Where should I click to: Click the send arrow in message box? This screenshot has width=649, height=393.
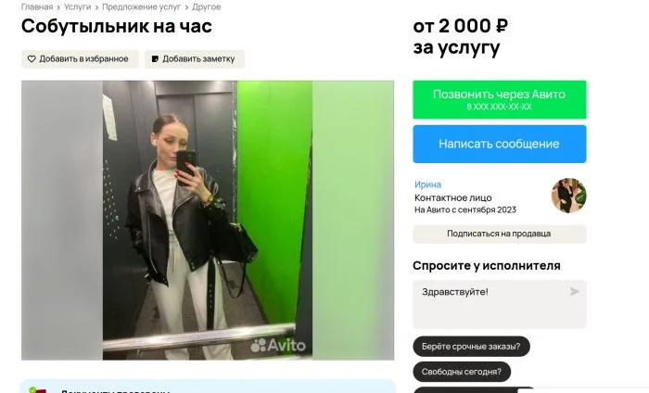click(x=575, y=292)
